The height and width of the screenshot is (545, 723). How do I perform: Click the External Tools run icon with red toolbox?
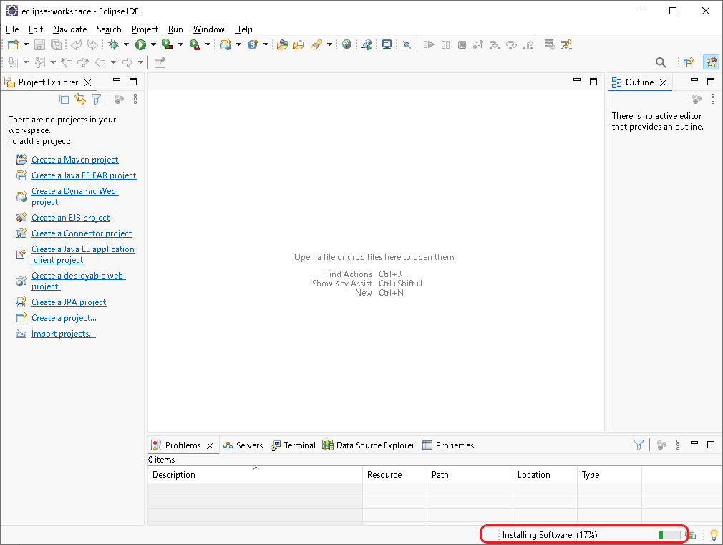pos(195,45)
